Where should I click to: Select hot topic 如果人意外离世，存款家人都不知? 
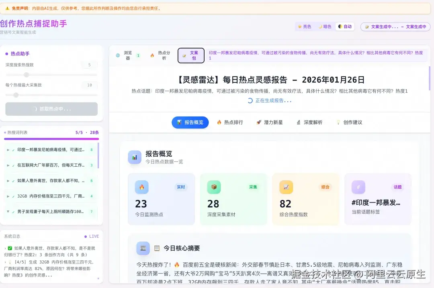[x=51, y=181]
